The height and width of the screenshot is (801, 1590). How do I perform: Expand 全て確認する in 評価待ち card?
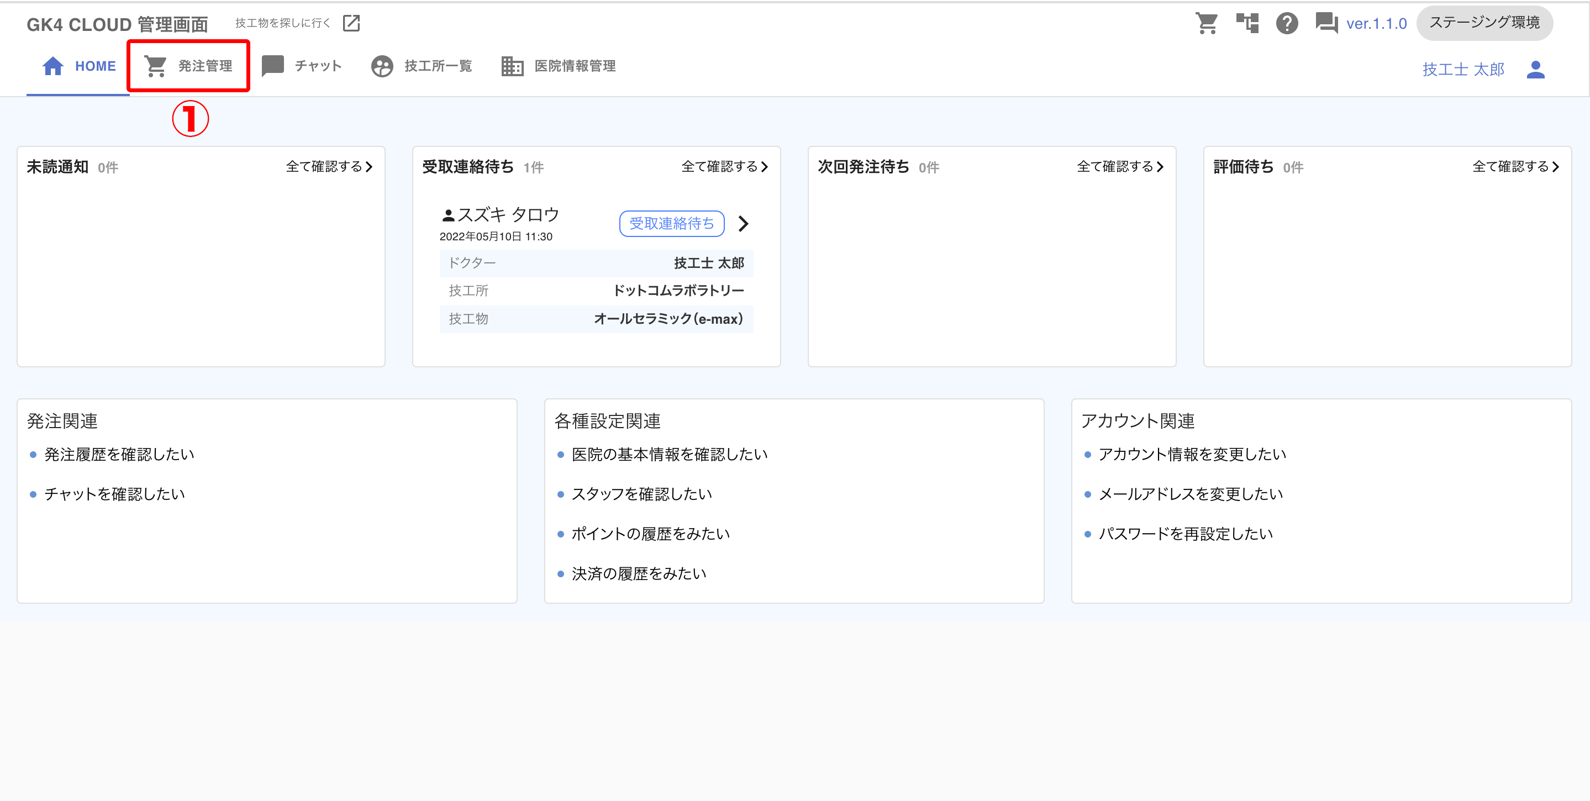1515,167
